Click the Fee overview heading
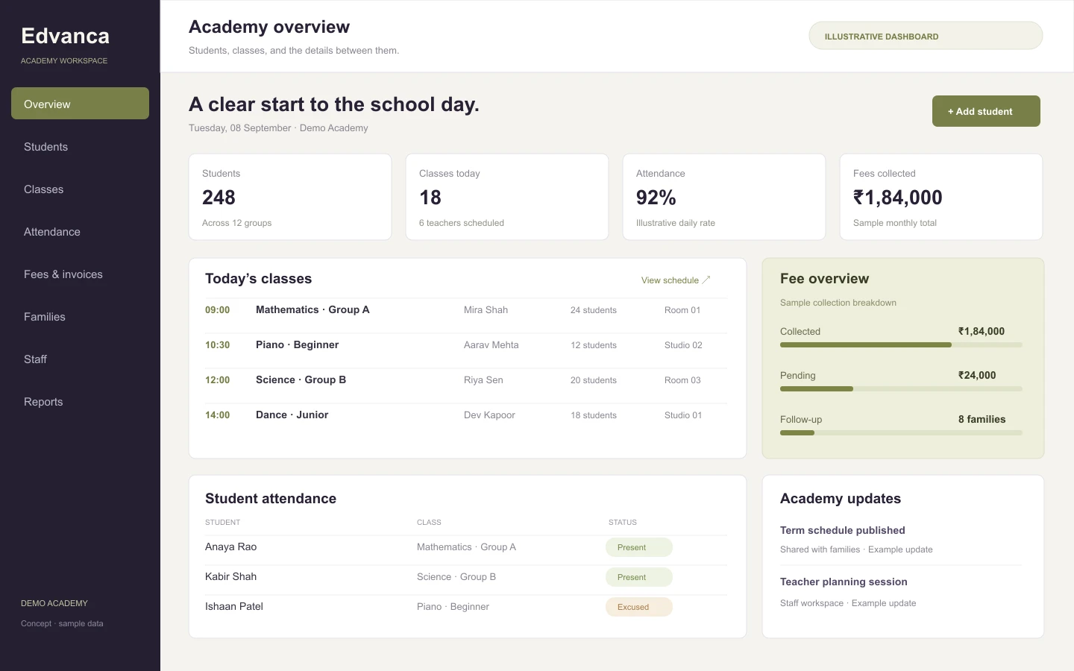The width and height of the screenshot is (1074, 671). tap(824, 279)
